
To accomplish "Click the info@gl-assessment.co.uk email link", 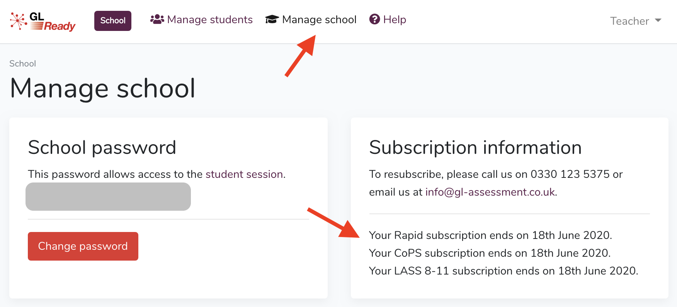I will coord(490,192).
